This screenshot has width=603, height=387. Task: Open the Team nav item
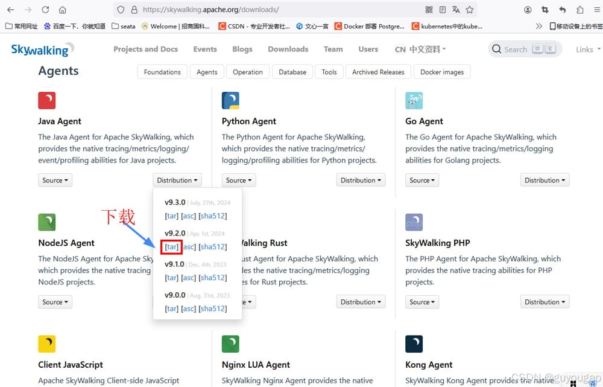tap(333, 49)
